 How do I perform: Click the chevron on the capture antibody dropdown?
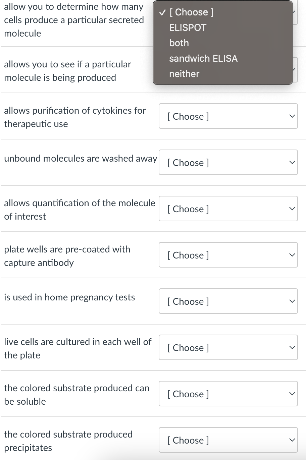(292, 255)
